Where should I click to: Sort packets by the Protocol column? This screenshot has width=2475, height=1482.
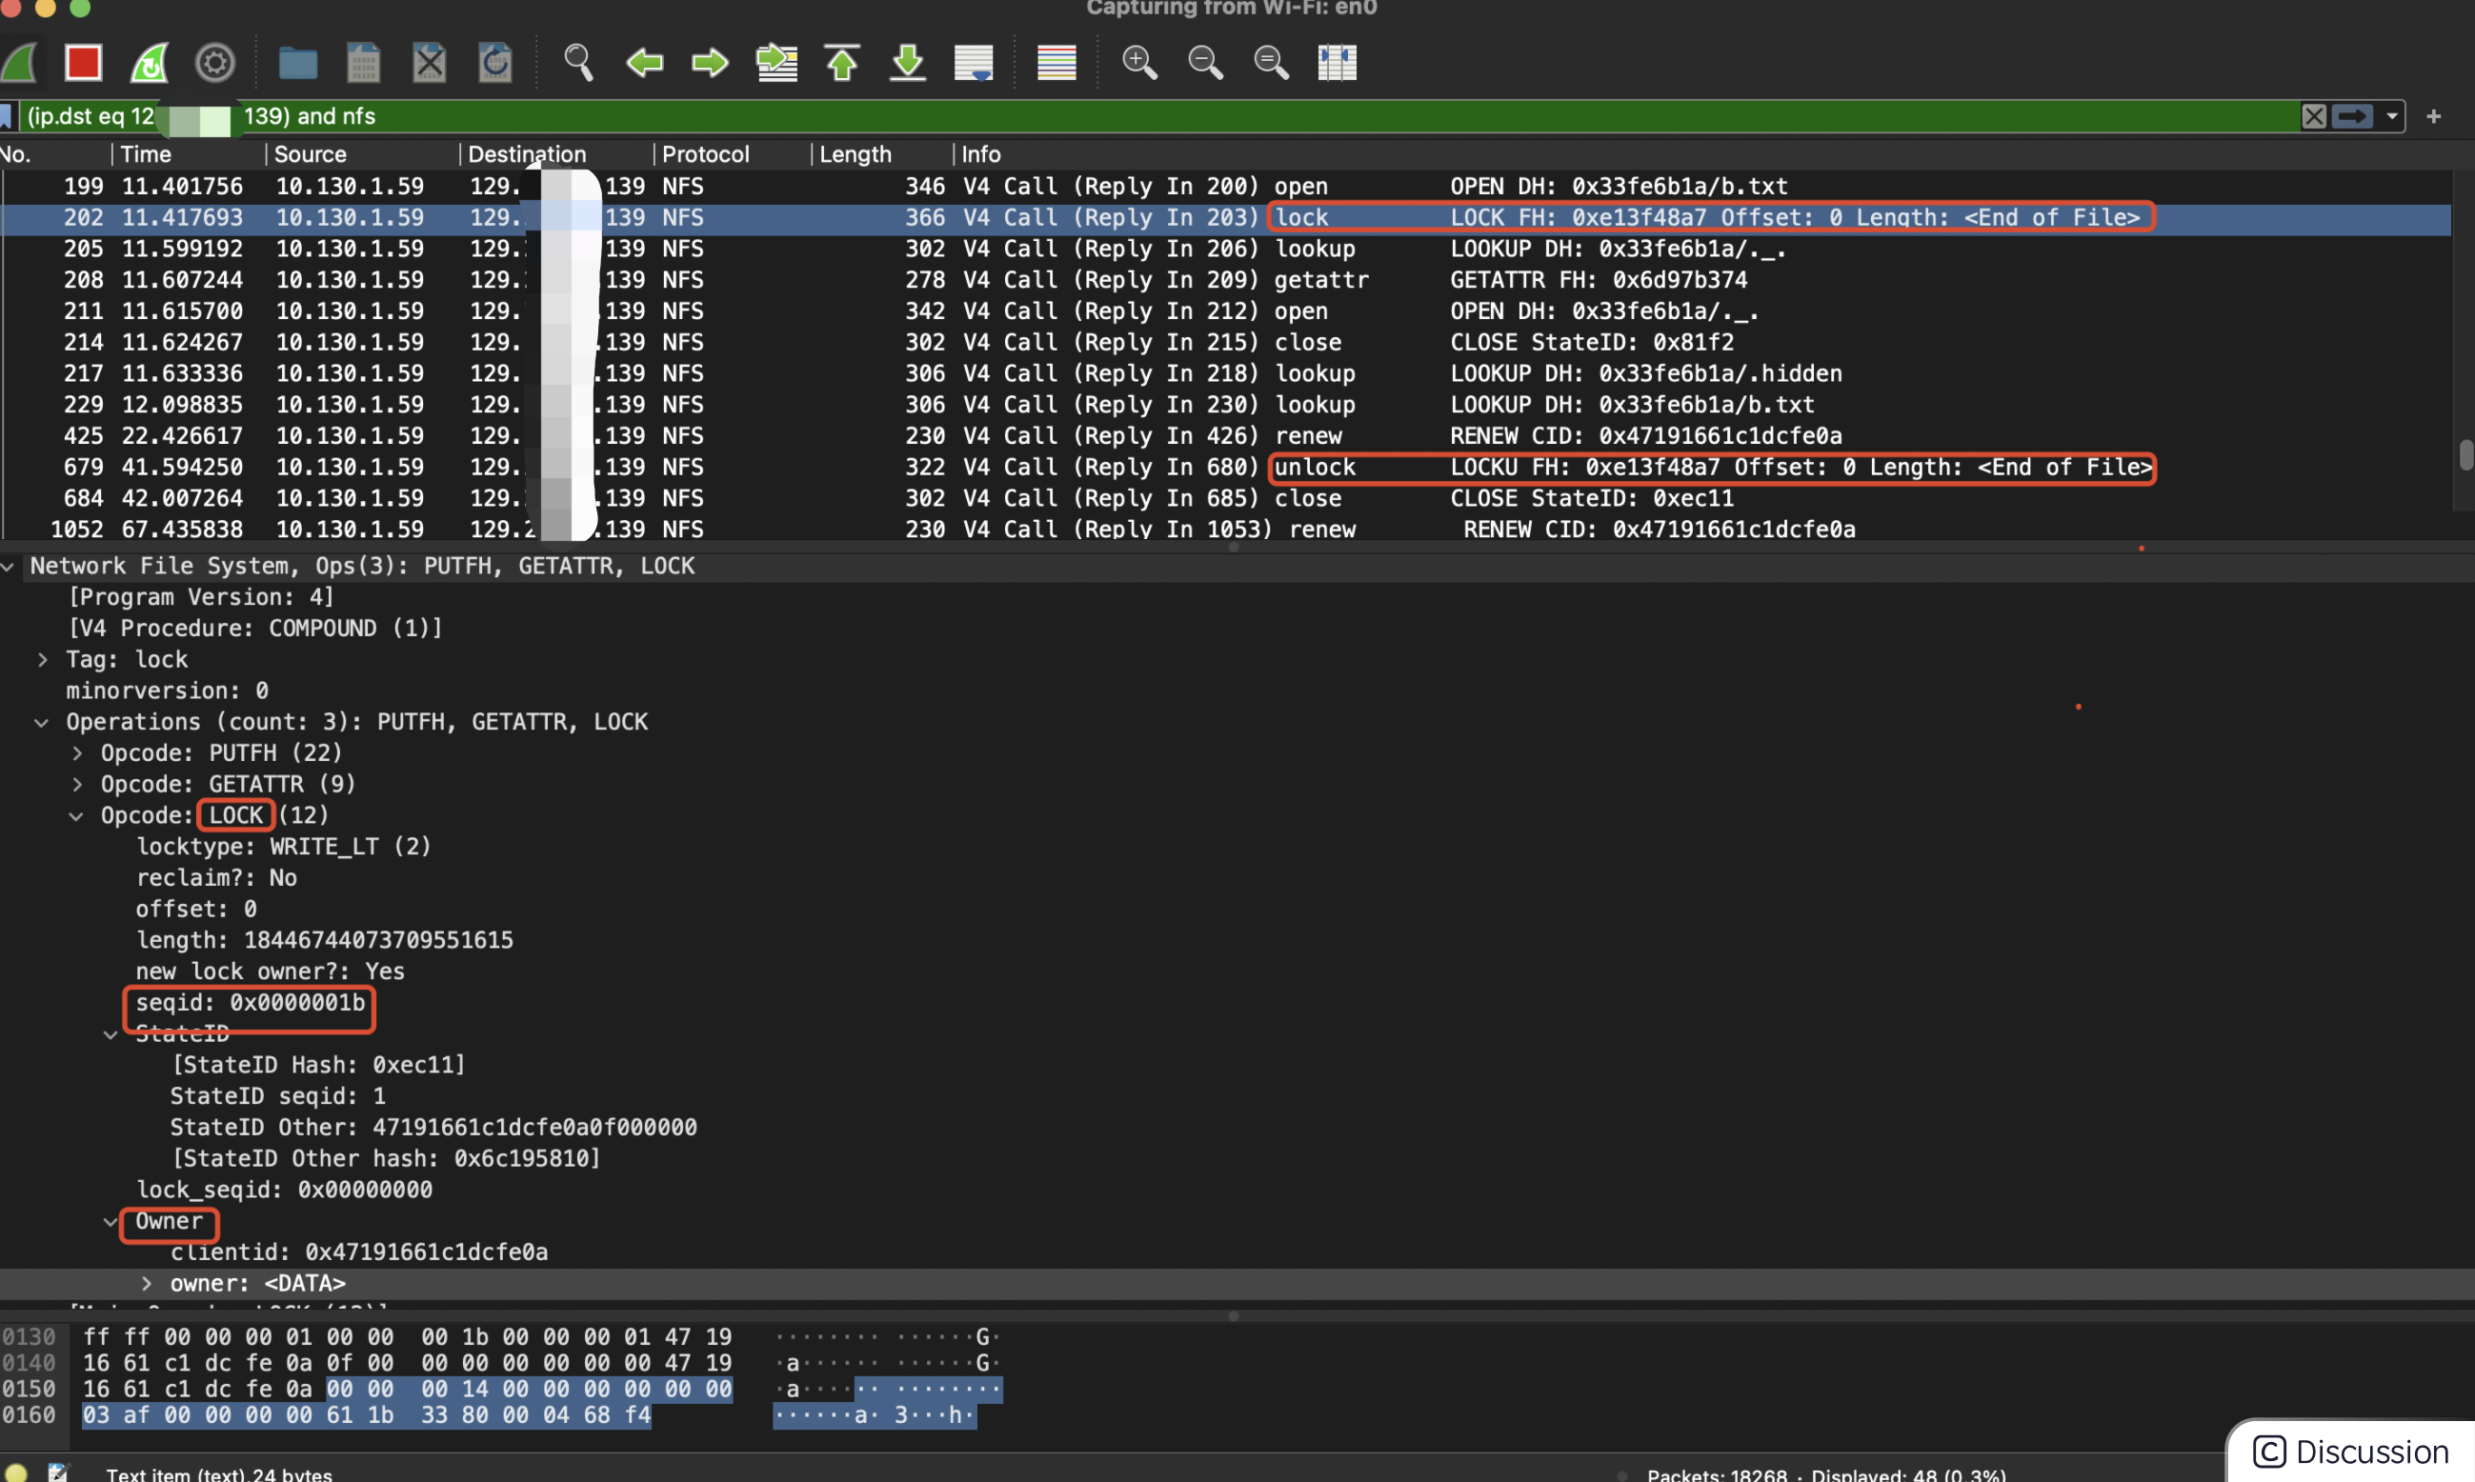(731, 153)
